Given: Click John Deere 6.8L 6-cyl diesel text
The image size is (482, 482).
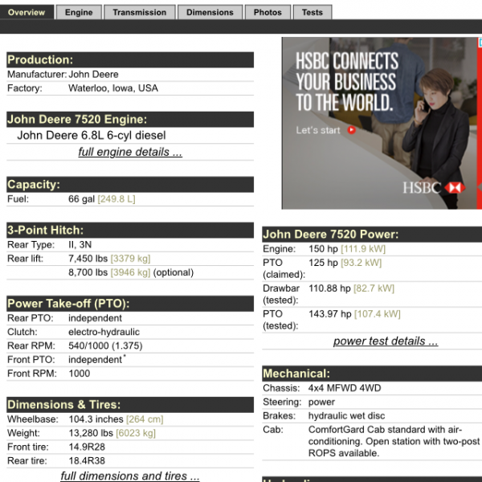Looking at the screenshot, I should [92, 135].
